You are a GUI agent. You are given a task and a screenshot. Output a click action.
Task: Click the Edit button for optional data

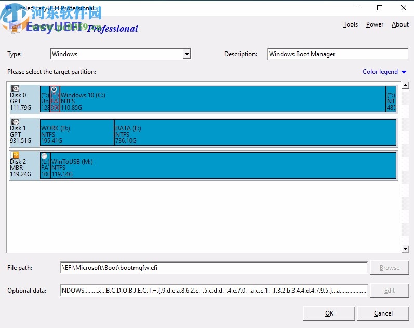pos(390,291)
